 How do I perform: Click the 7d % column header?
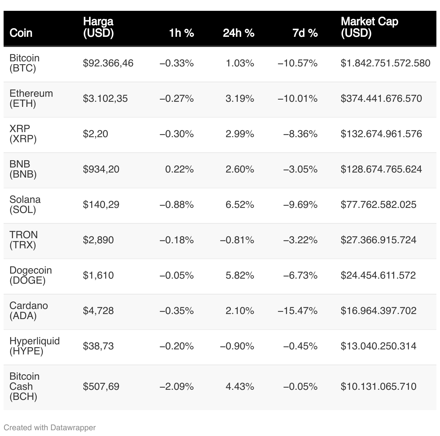pos(305,33)
